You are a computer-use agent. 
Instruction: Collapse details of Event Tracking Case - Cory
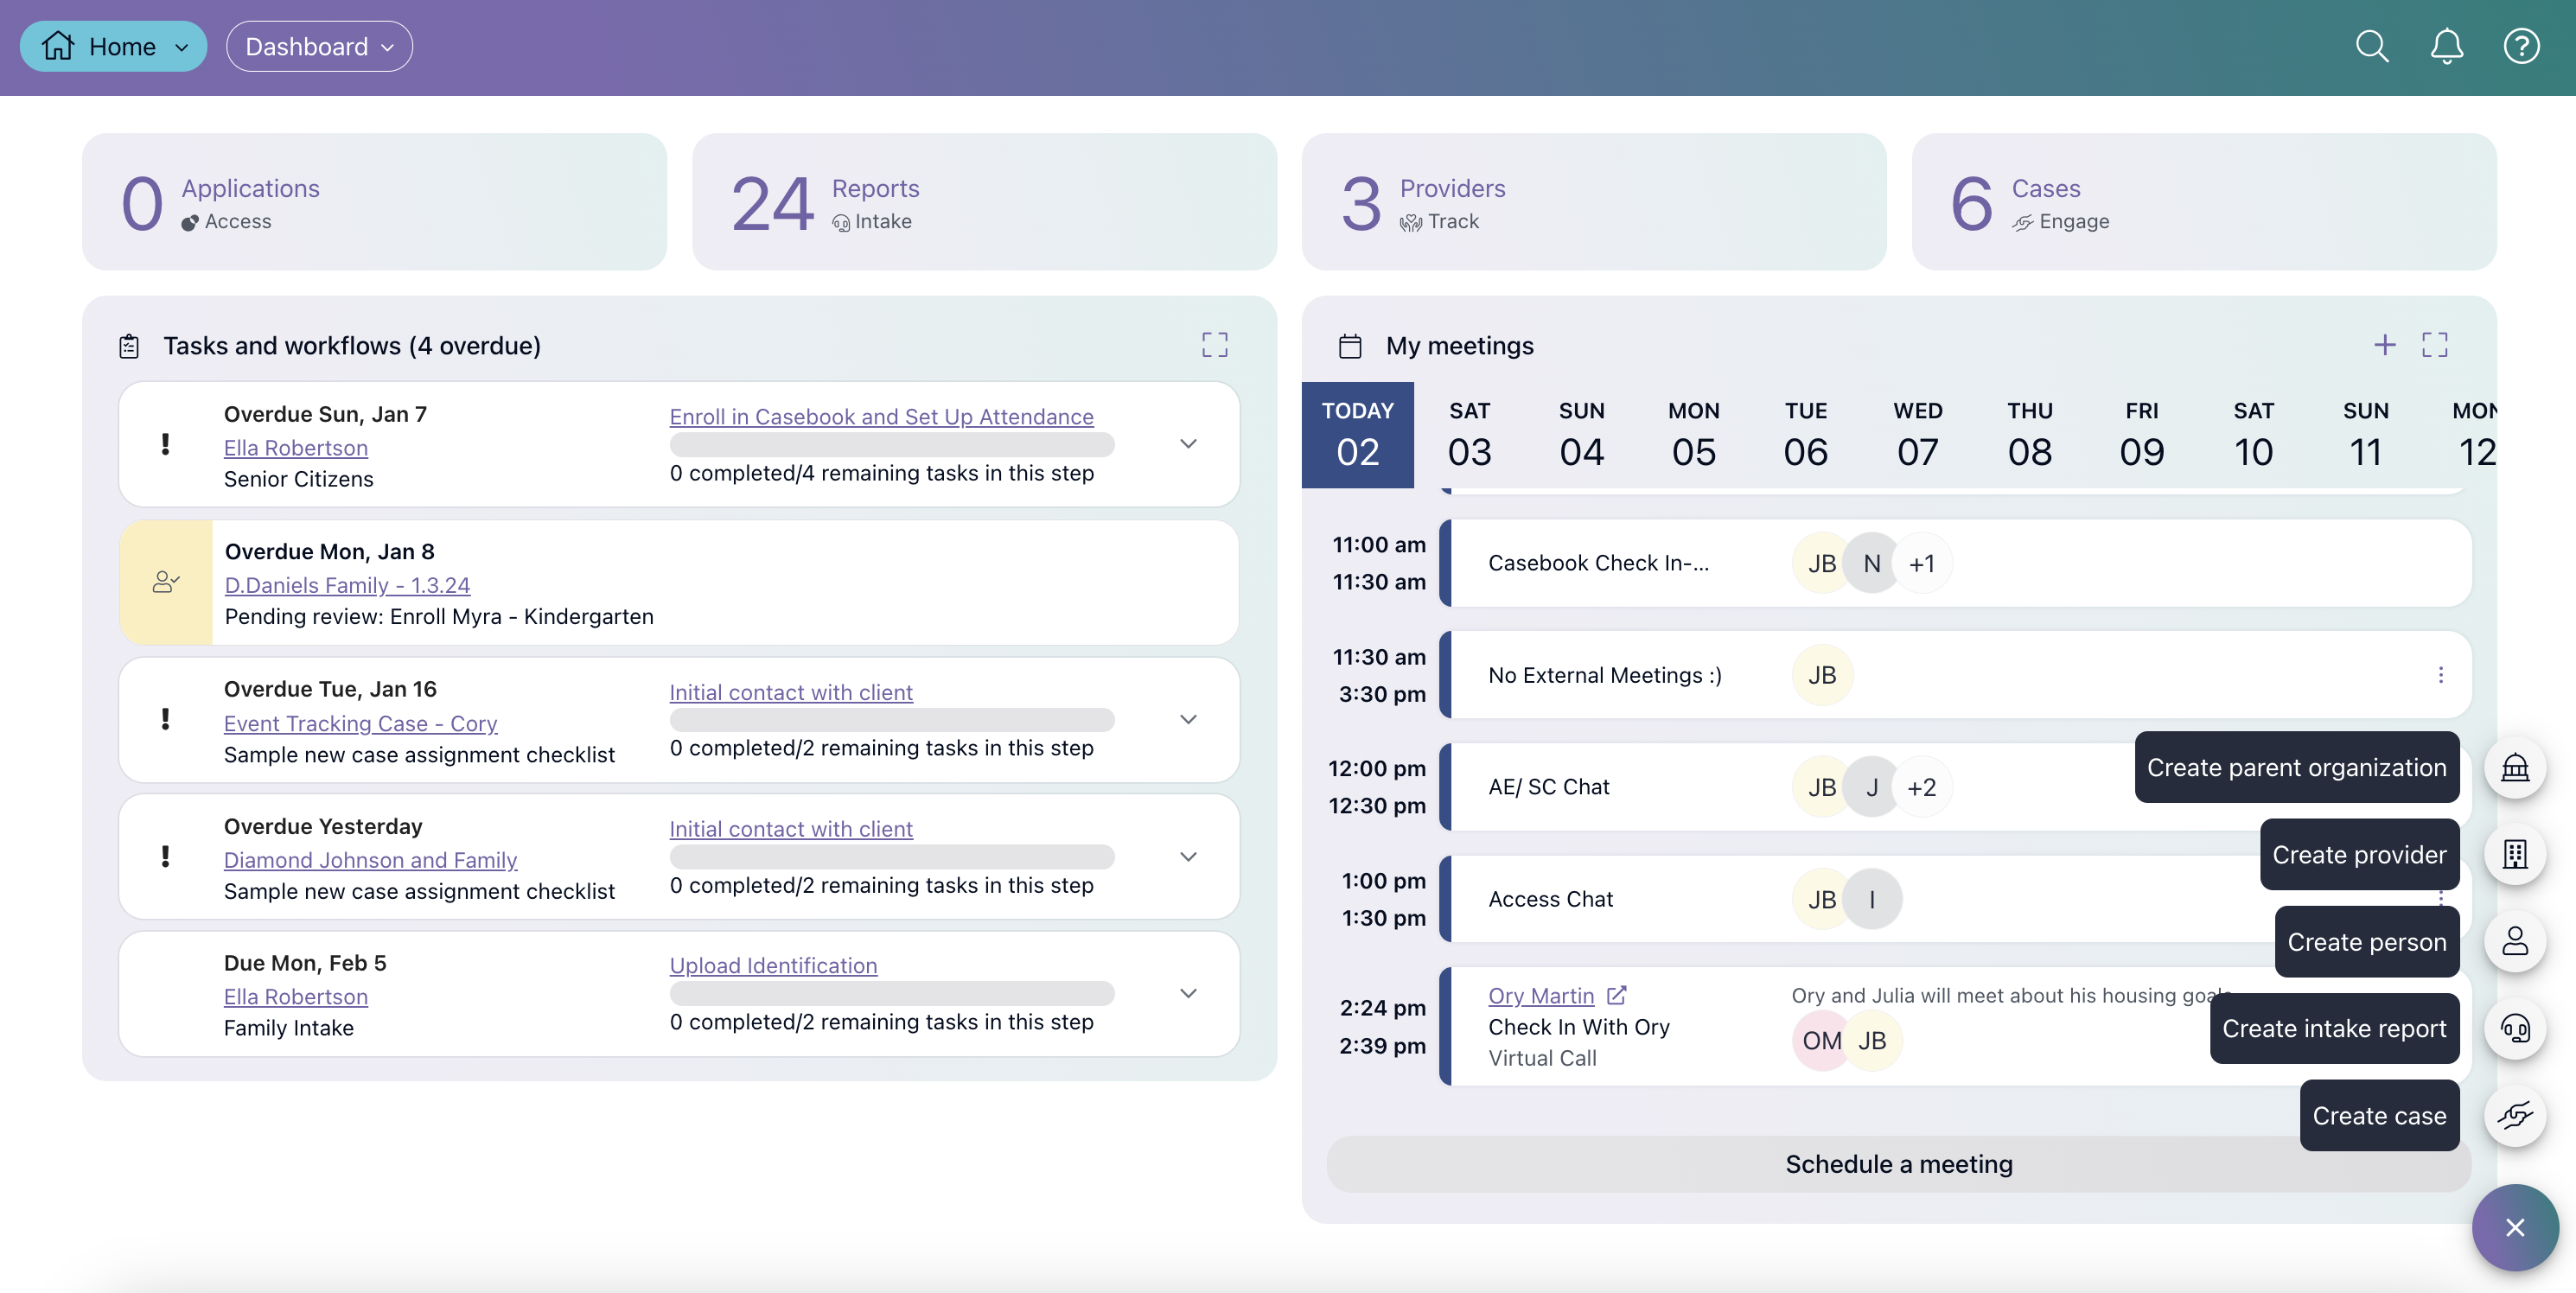click(x=1188, y=719)
